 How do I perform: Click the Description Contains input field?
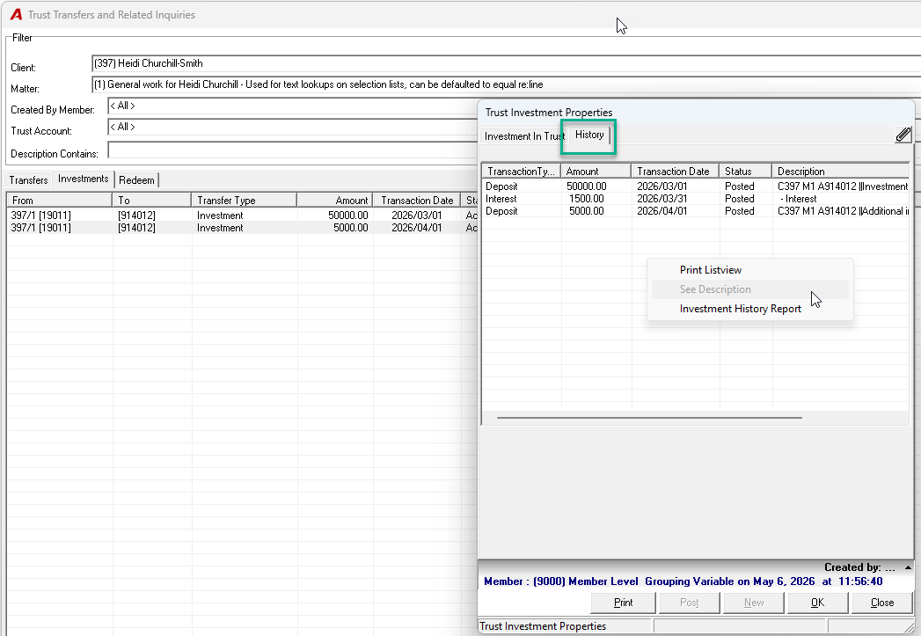293,150
